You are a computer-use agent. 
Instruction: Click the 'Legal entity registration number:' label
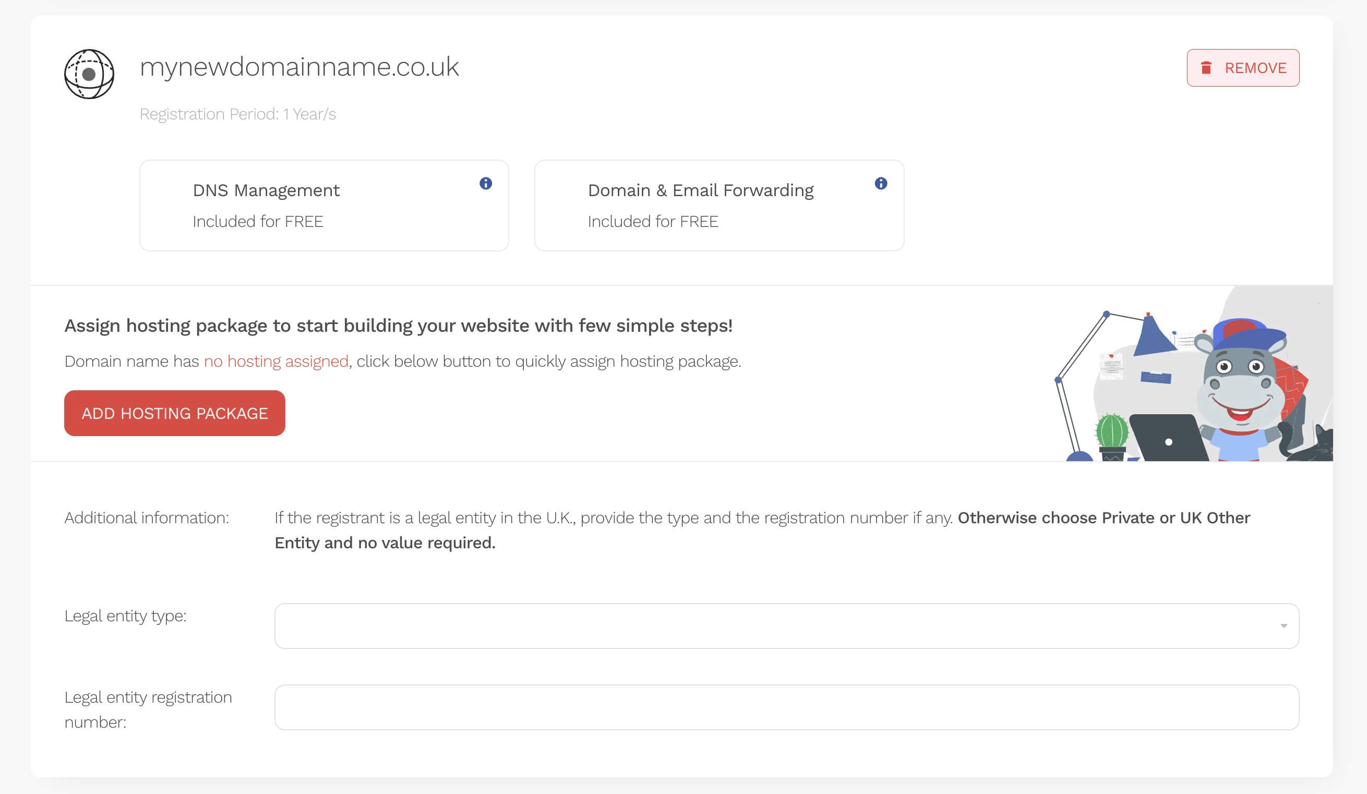point(148,709)
